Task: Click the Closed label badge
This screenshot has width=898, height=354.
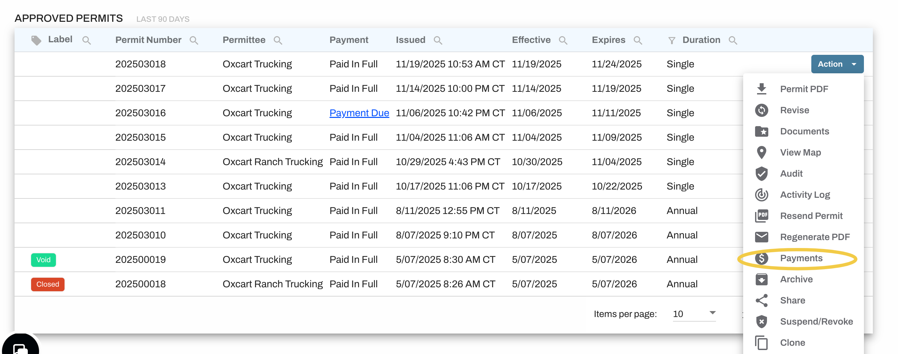Action: [x=48, y=284]
